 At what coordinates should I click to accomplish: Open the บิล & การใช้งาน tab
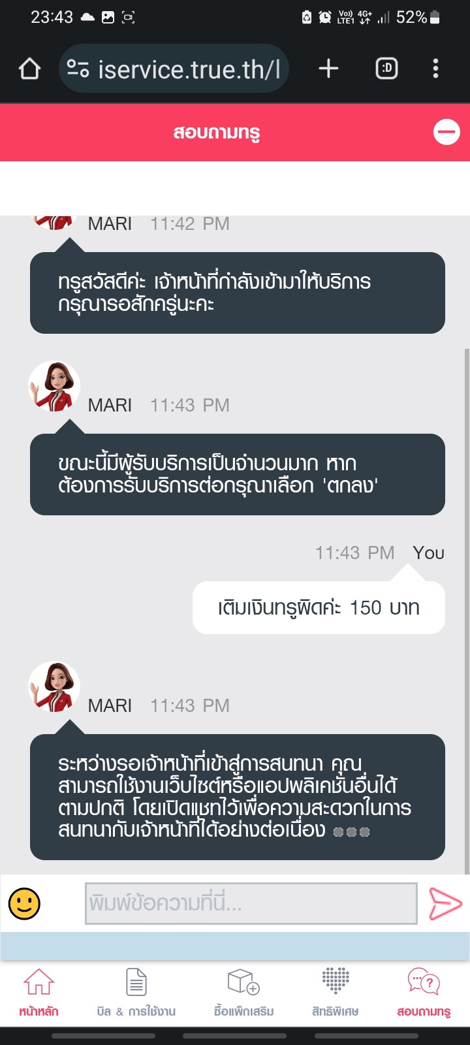136,993
